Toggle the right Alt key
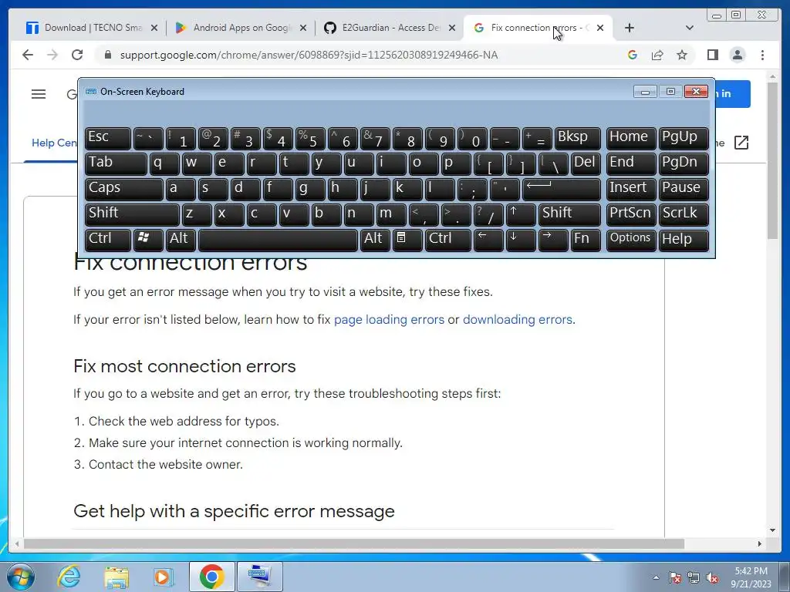 point(374,240)
